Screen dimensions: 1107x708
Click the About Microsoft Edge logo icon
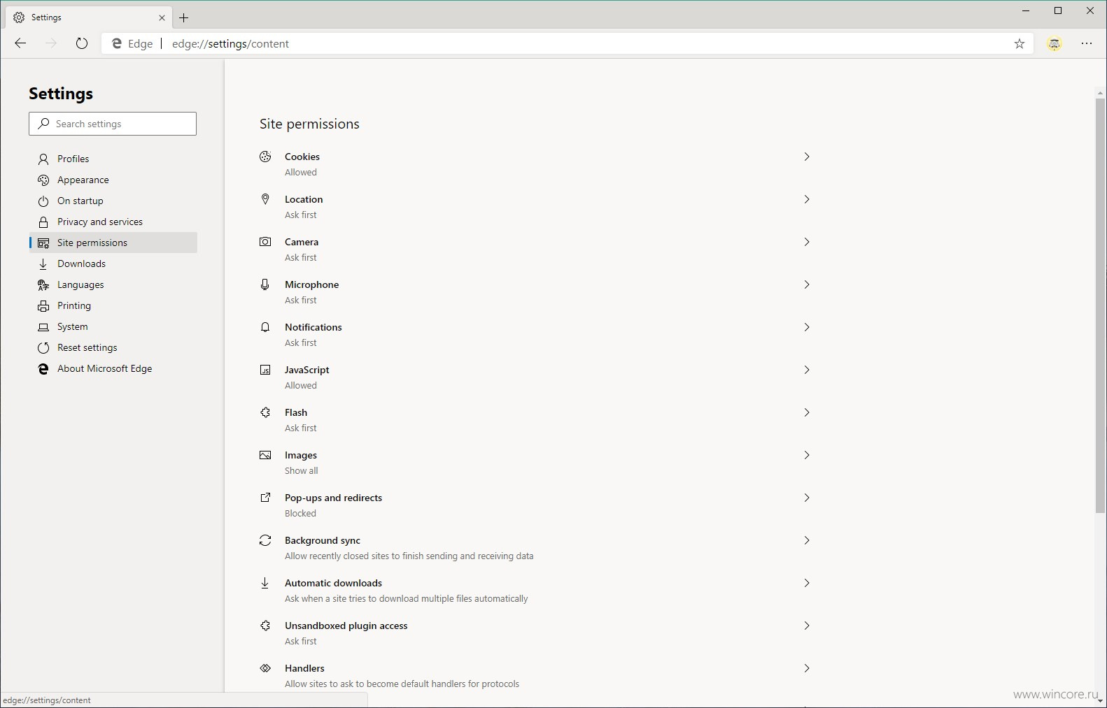click(43, 368)
